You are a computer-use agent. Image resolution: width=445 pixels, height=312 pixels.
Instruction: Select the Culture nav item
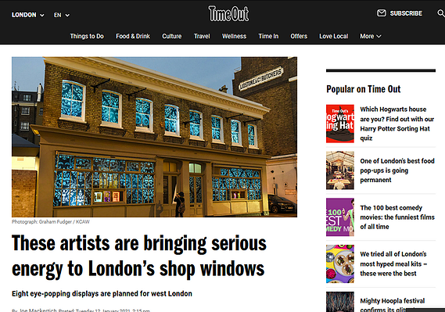point(172,36)
